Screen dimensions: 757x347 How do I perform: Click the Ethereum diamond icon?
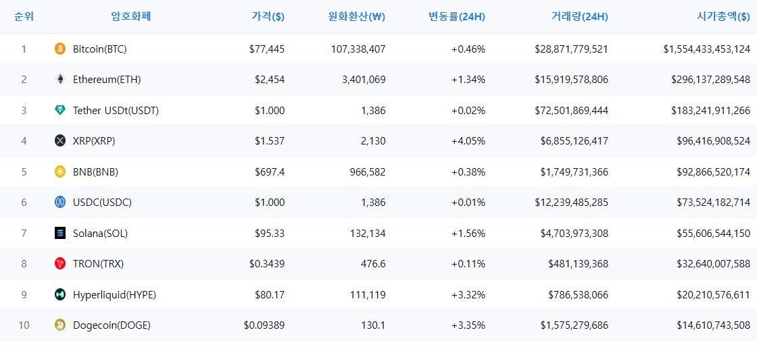click(60, 80)
